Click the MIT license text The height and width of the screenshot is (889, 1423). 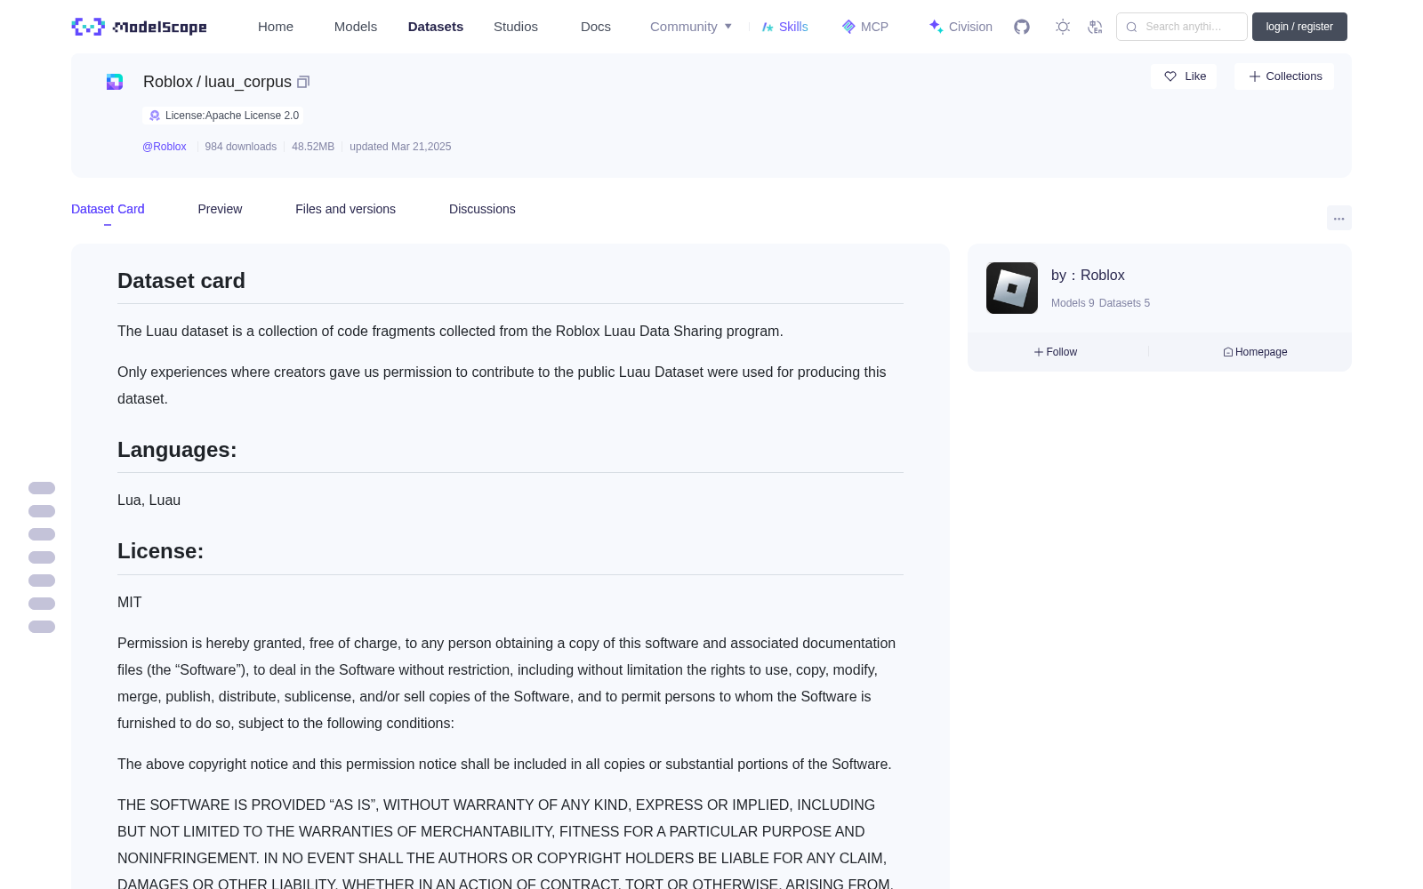point(130,603)
